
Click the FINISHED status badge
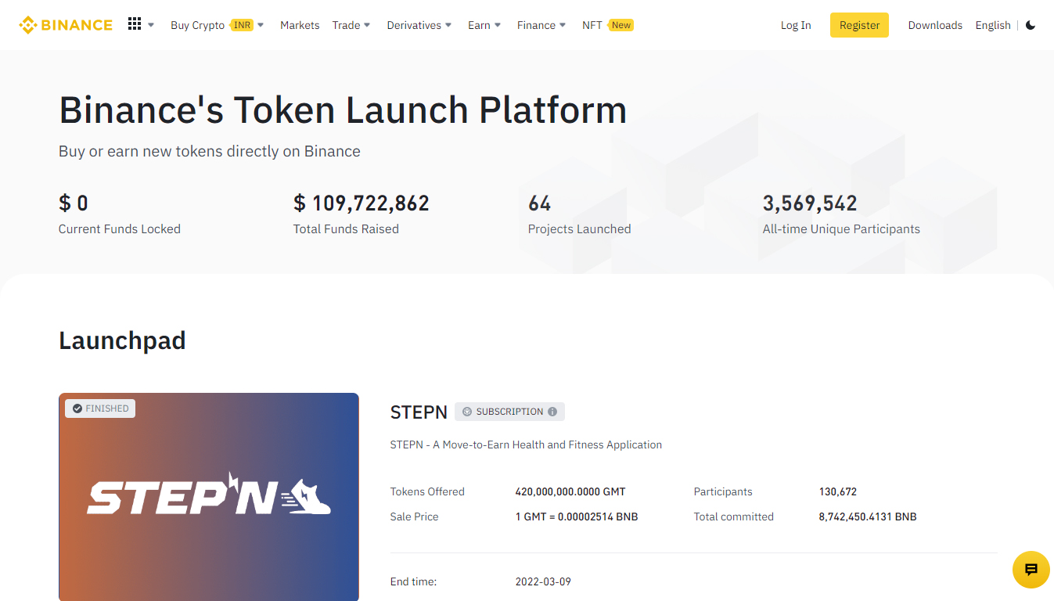100,408
